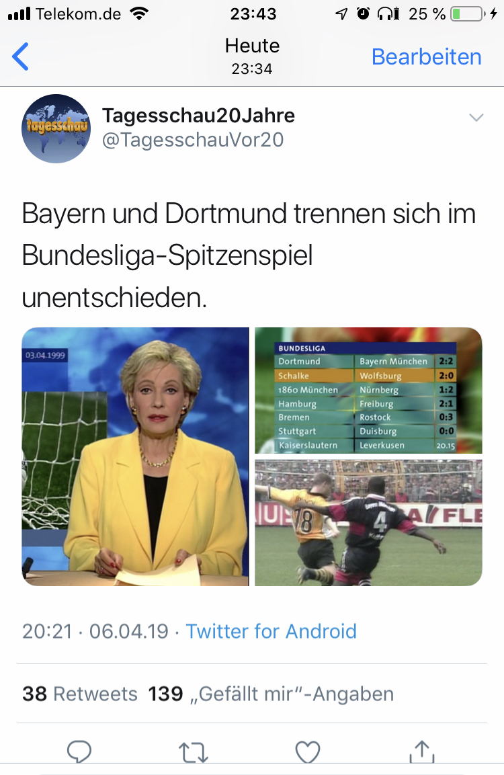This screenshot has width=504, height=775.
Task: Tap the battery icon in status bar
Action: [466, 14]
